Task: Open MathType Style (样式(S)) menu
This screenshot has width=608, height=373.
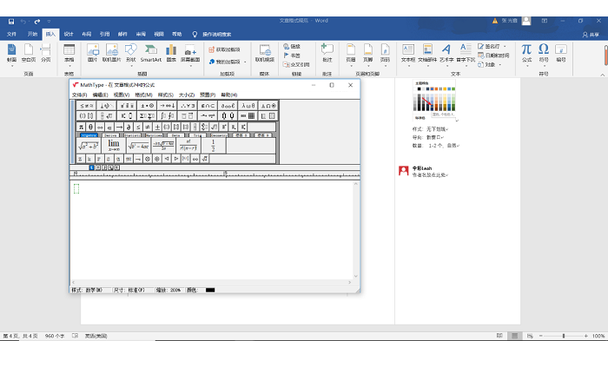Action: [x=166, y=95]
